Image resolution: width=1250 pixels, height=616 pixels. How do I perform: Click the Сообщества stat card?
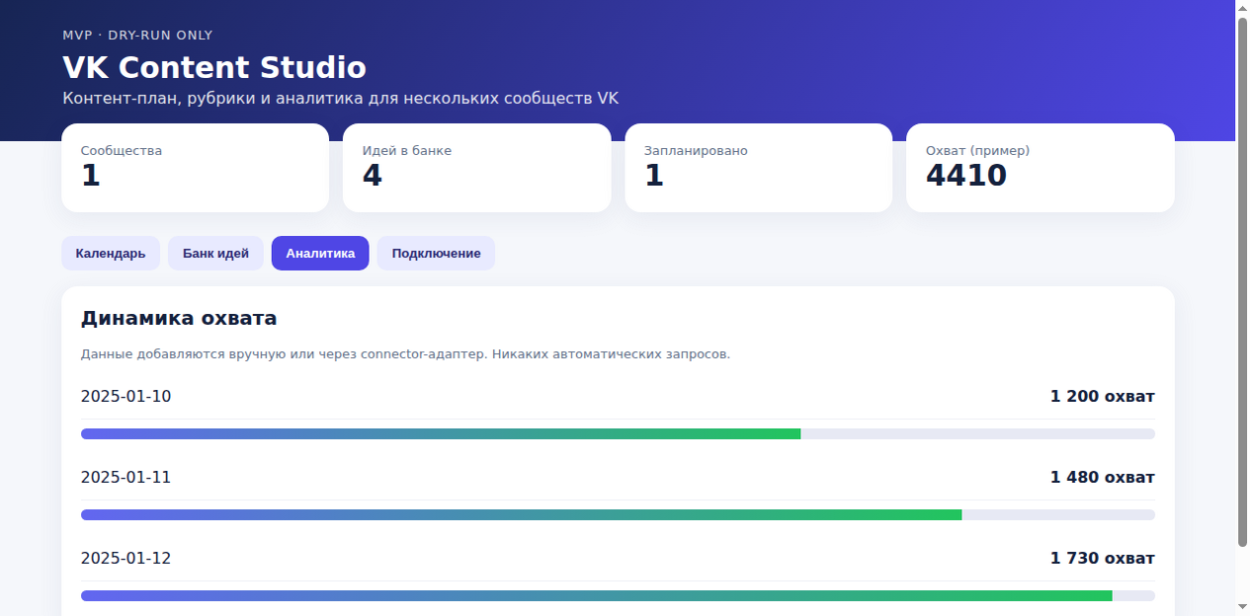pos(195,168)
